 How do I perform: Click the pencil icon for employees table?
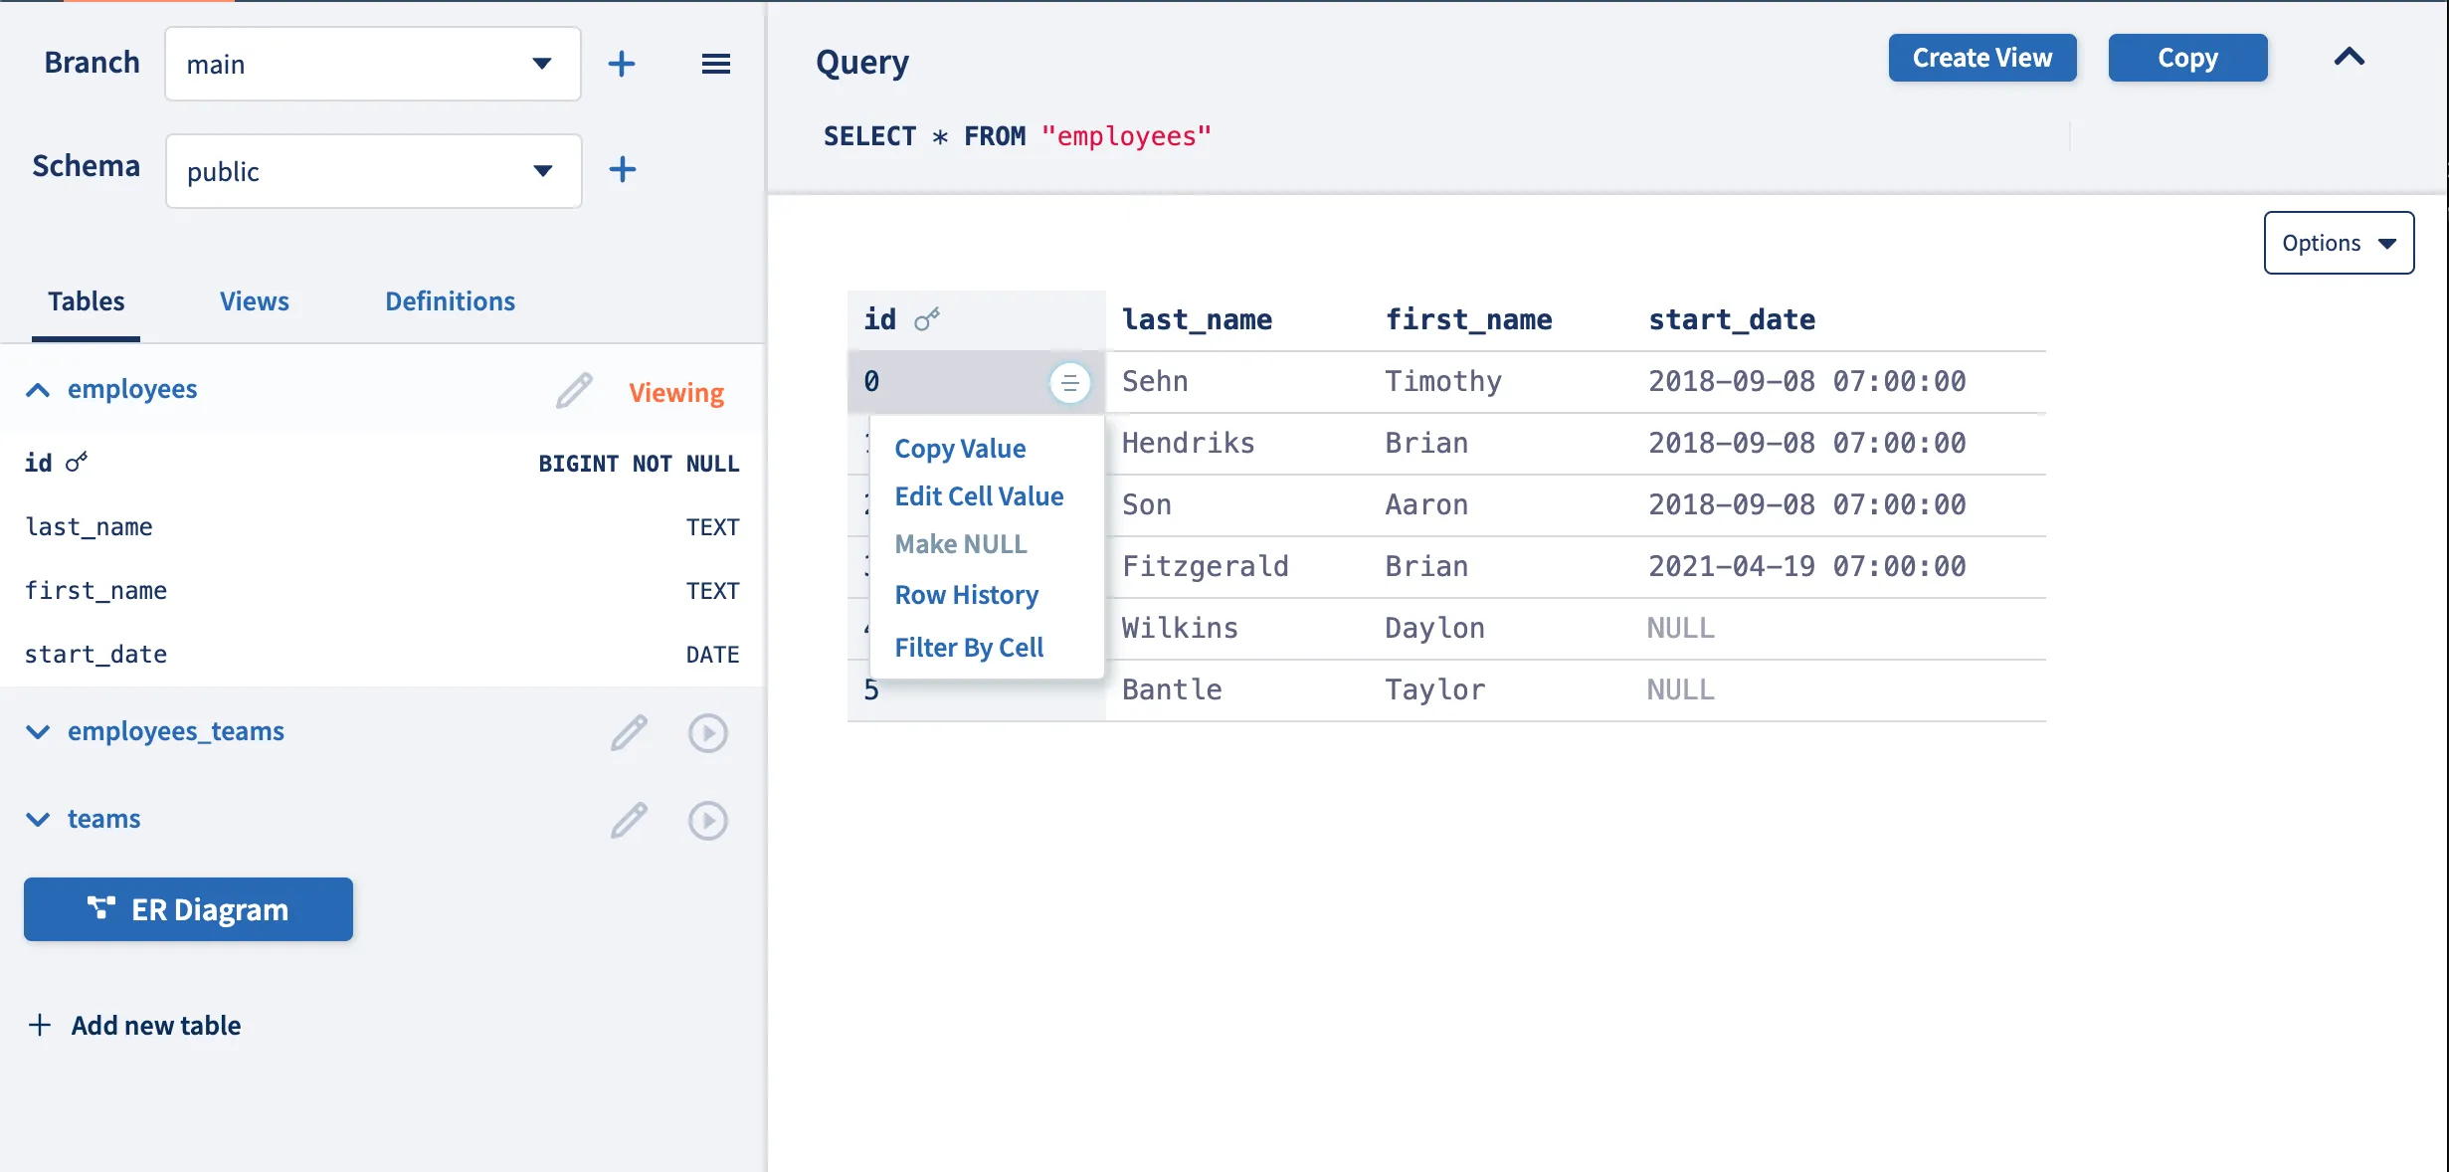tap(574, 391)
